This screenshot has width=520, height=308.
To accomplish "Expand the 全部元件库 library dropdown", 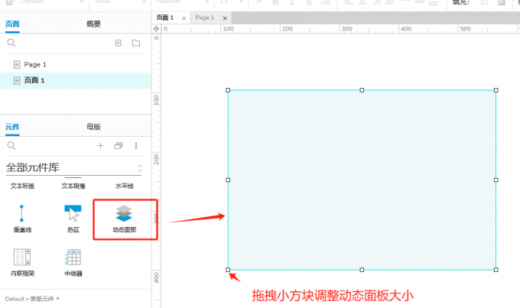I will pyautogui.click(x=73, y=167).
